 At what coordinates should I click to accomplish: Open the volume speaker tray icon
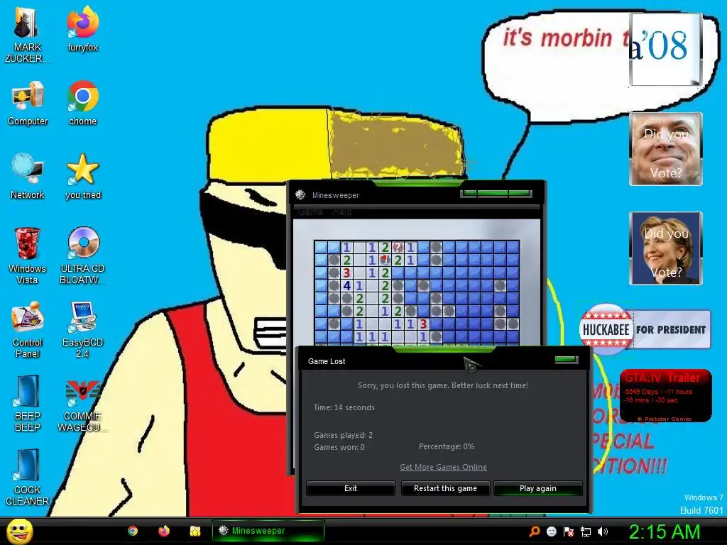click(x=602, y=532)
